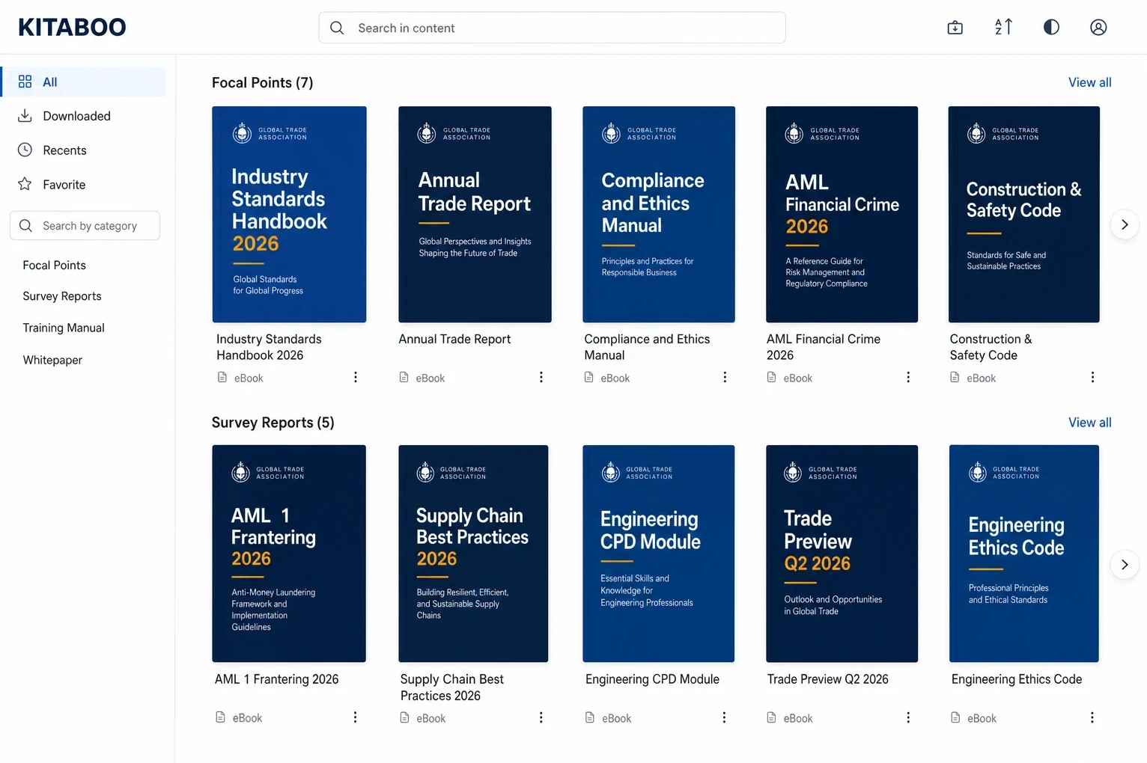Screen dimensions: 1147x763
Task: Click the search magnifier in content search
Action: (x=337, y=28)
